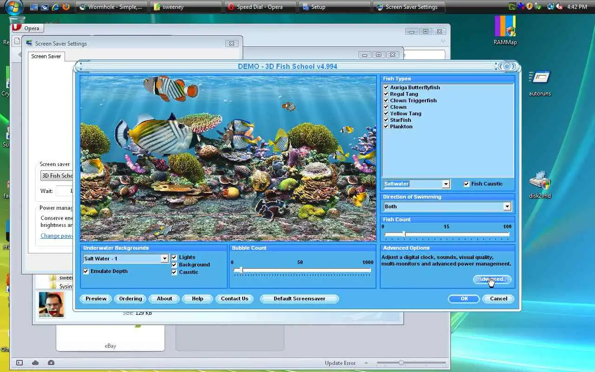
Task: Toggle the Caustic checkbox under Background
Action: point(174,272)
